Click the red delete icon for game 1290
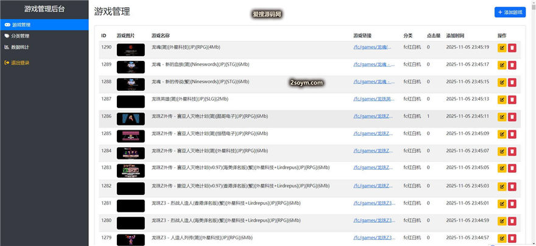The image size is (536, 246). pos(512,48)
